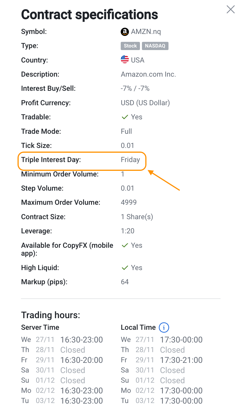Viewport: 242px width, 418px height.
Task: Click the Maximum Order Volume value 4999
Action: tap(129, 202)
